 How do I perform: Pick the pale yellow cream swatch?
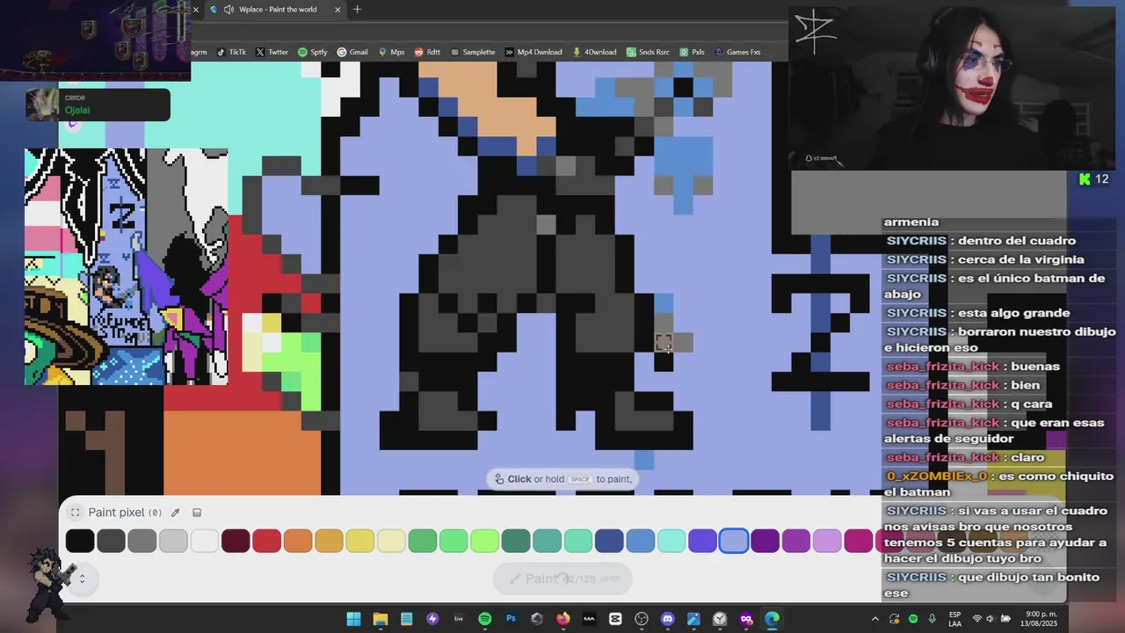tap(391, 541)
